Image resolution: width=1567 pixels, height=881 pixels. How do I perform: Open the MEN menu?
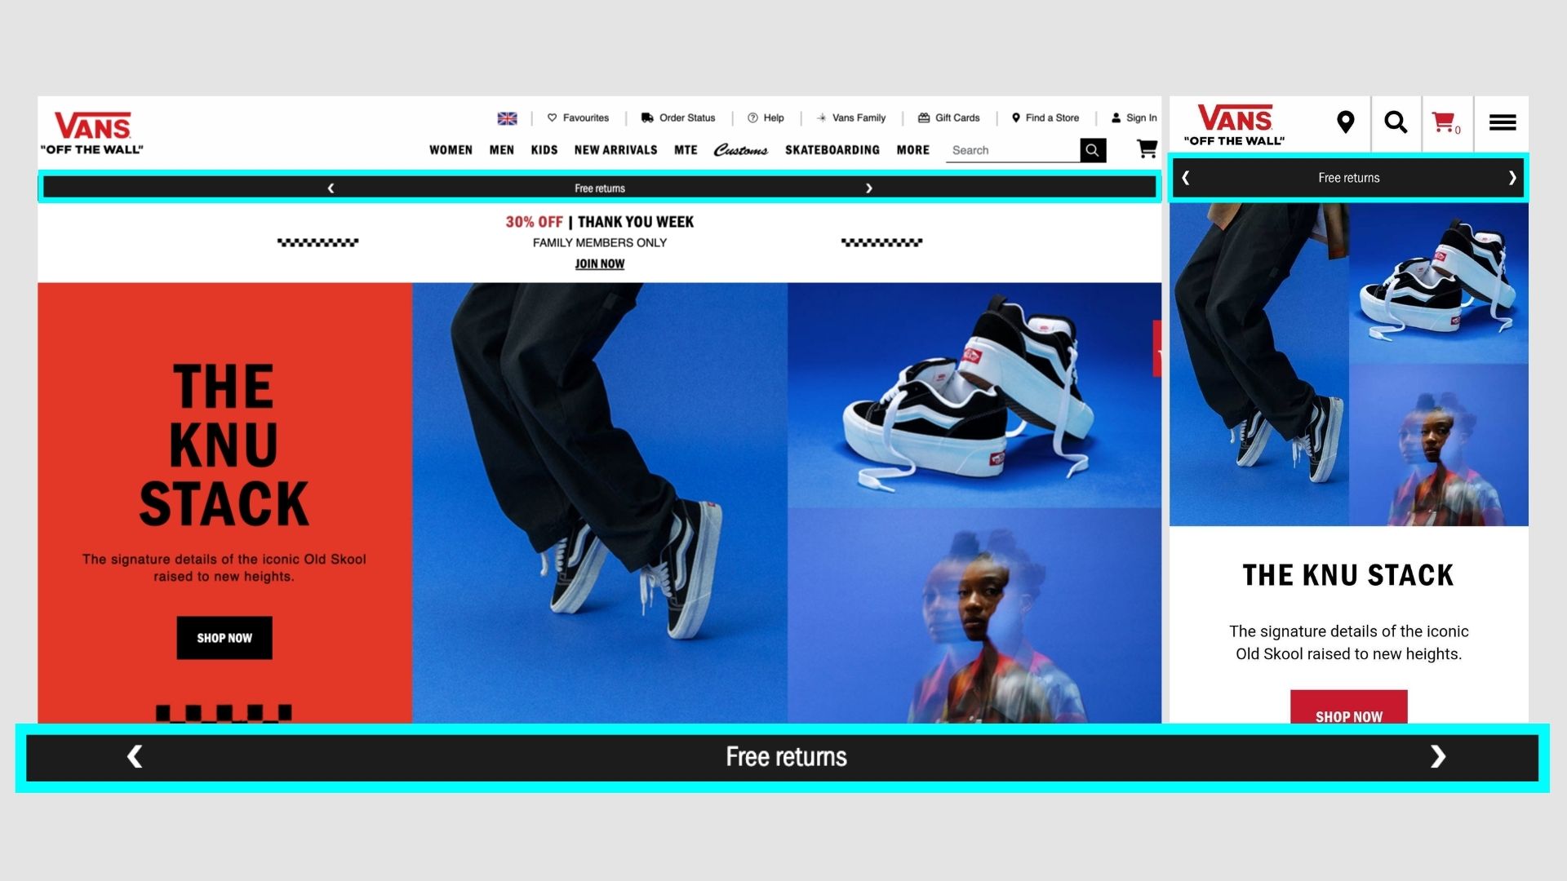[x=501, y=150]
